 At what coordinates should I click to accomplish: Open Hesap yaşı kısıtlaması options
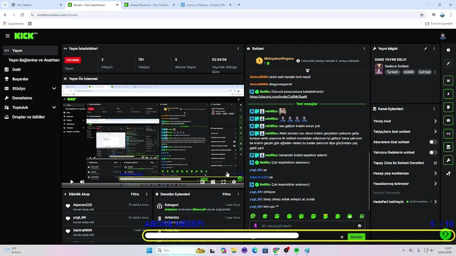[x=435, y=173]
